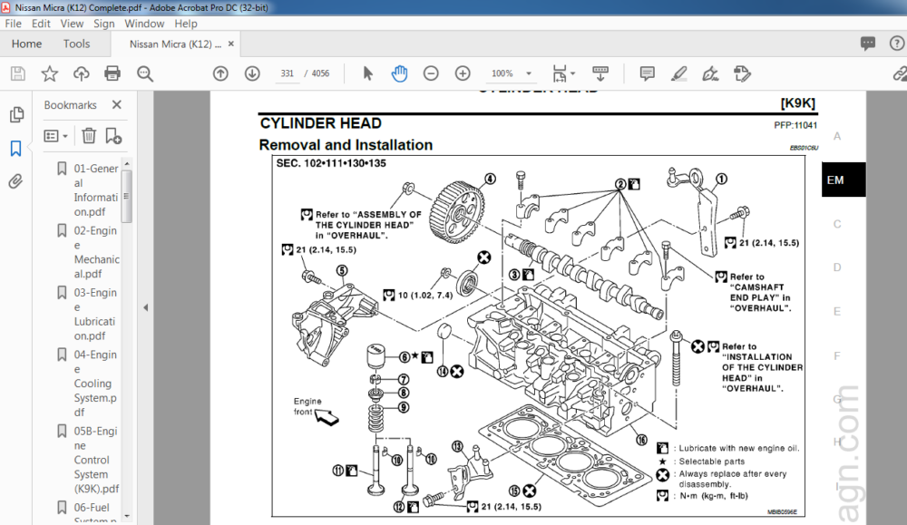This screenshot has height=525, width=907.
Task: Add a sticky note comment
Action: pos(648,73)
